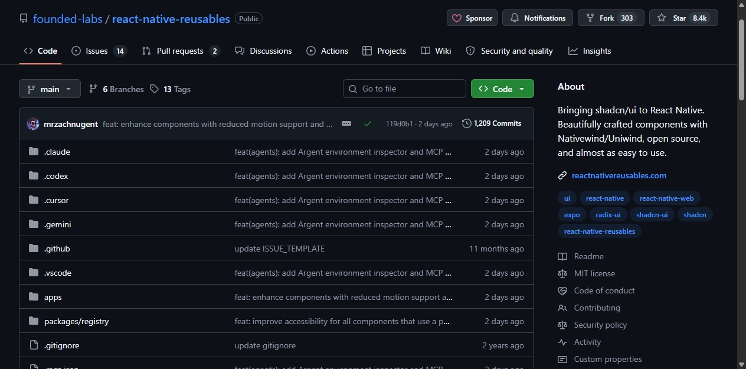Open Security and quality tab

(x=509, y=51)
